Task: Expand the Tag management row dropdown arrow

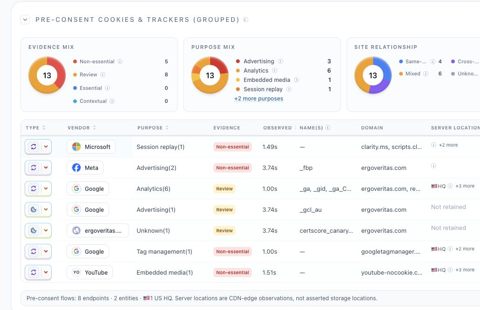Action: [46, 251]
